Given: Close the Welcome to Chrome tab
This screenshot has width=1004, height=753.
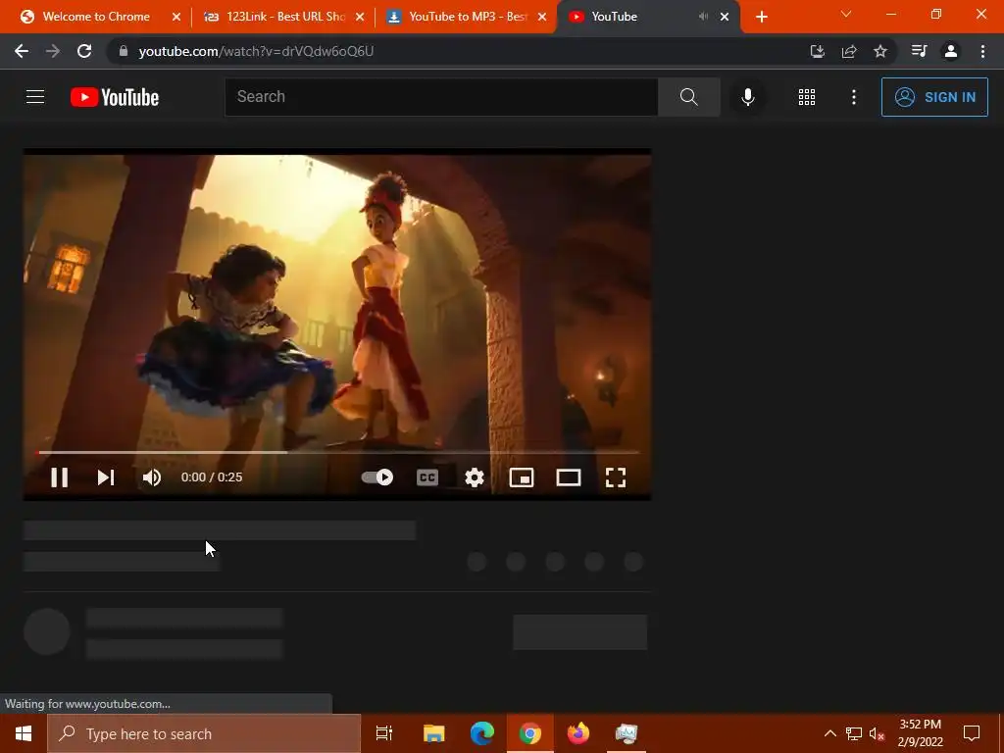Looking at the screenshot, I should (176, 18).
